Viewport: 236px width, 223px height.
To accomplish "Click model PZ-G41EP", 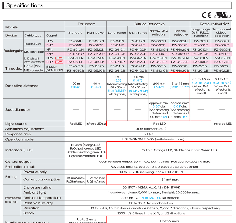I will click(x=117, y=62).
